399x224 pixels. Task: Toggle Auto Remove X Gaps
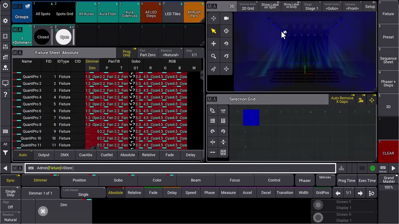point(342,100)
